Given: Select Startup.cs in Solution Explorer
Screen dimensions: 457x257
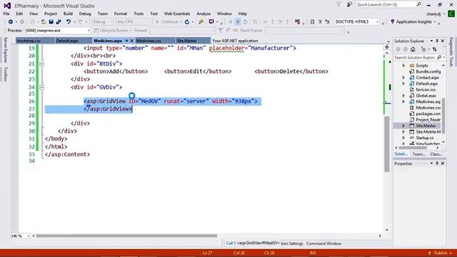Looking at the screenshot, I should tap(425, 138).
